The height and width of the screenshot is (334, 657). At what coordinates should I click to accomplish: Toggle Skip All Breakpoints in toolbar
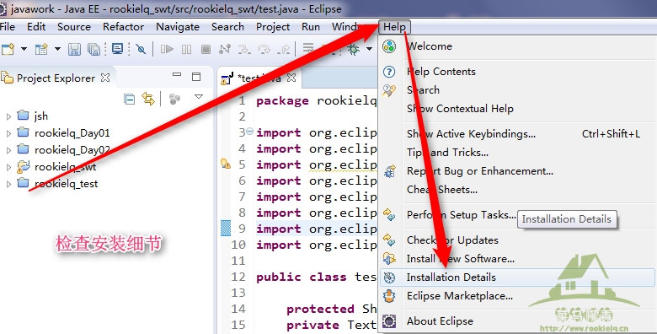[142, 49]
